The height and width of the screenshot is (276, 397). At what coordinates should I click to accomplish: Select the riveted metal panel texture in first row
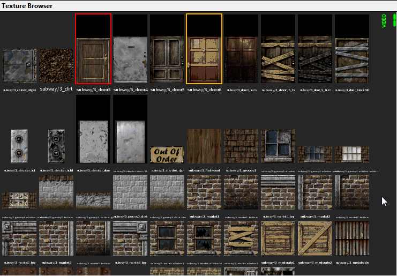tap(19, 66)
